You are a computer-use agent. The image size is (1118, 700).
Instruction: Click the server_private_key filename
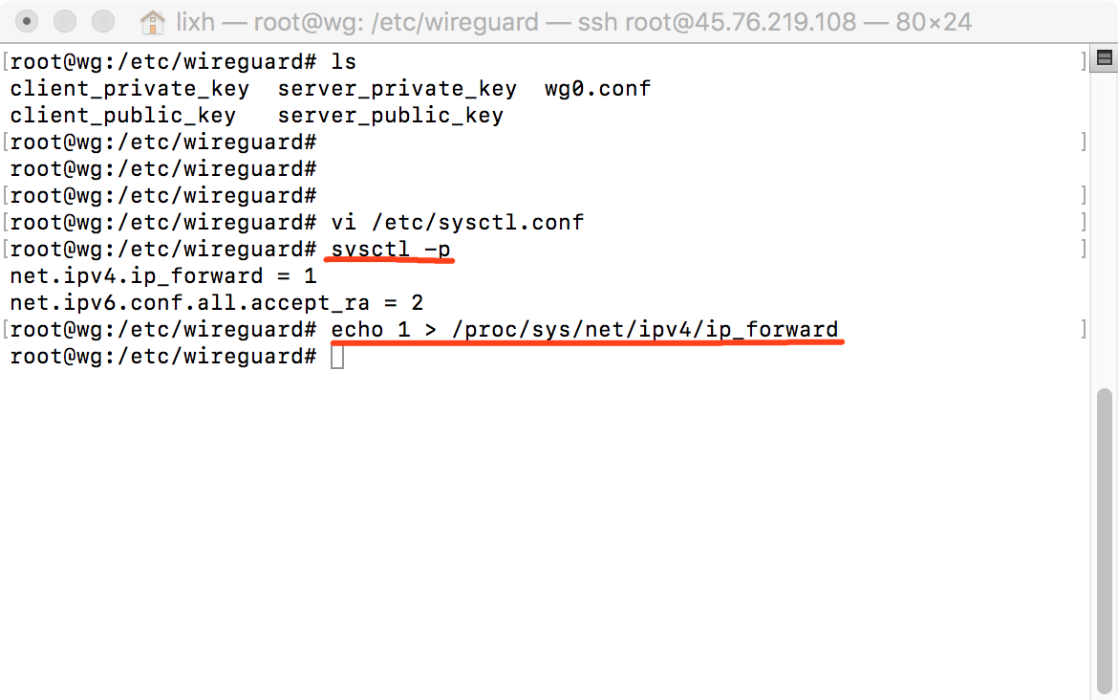click(x=398, y=89)
